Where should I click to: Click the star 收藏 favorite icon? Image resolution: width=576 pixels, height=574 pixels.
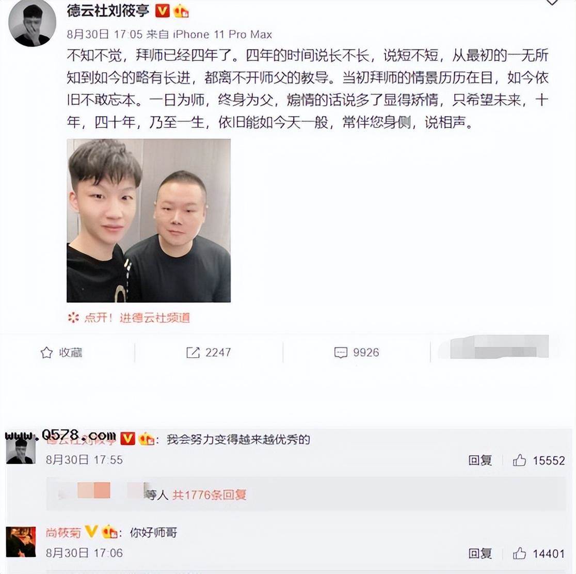click(x=46, y=353)
